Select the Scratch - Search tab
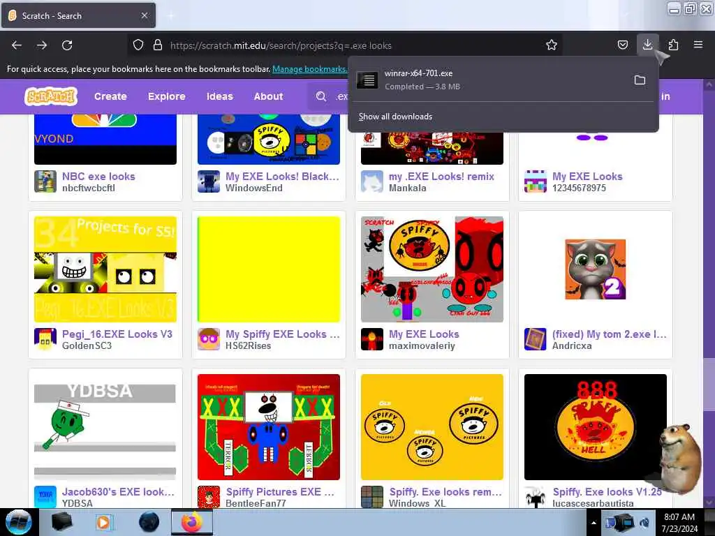 [78, 15]
